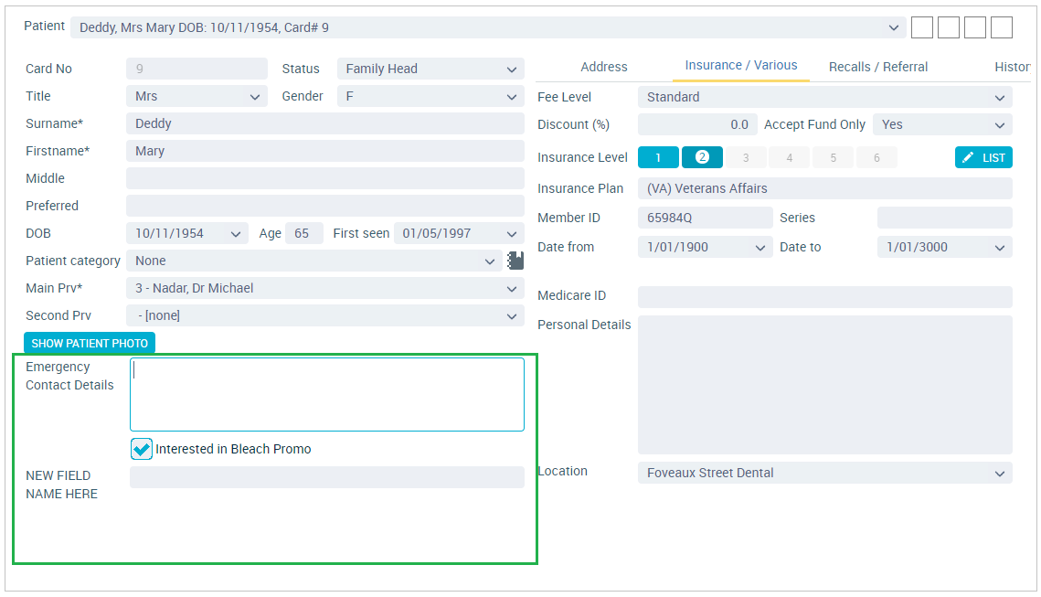Select insurance level 4

(x=790, y=157)
